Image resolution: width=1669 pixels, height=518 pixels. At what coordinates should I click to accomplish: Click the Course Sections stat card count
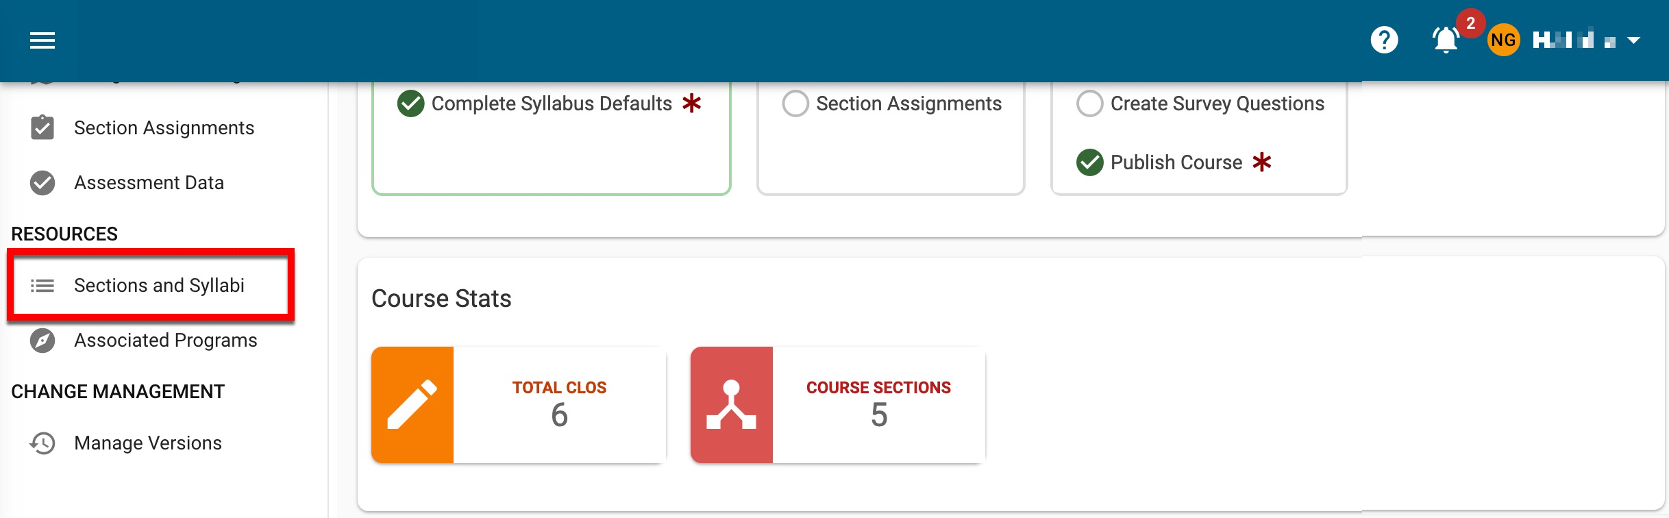pos(878,415)
